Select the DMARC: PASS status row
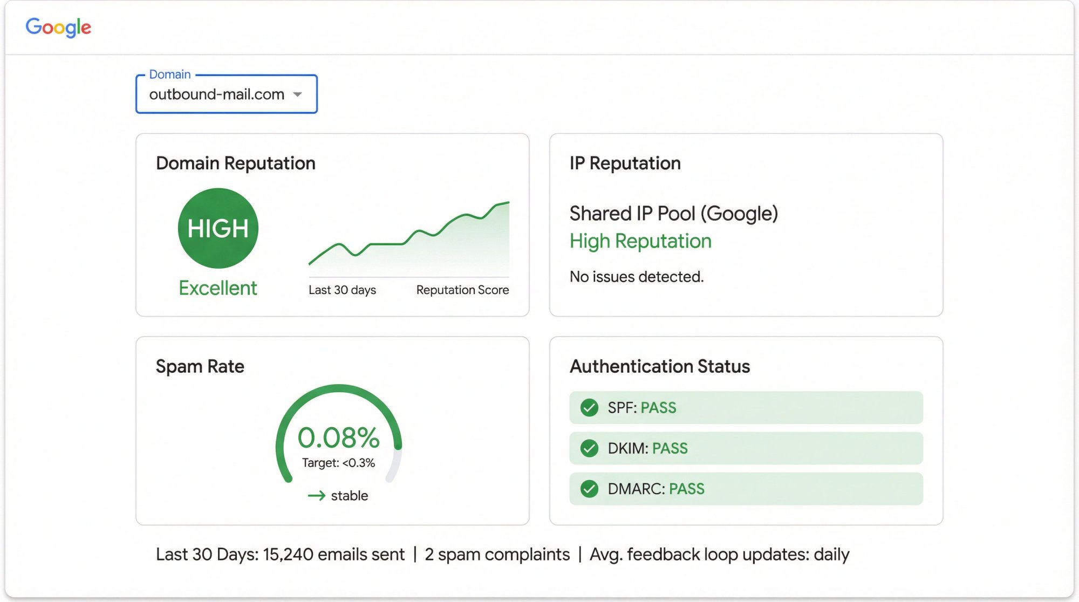 click(x=746, y=489)
